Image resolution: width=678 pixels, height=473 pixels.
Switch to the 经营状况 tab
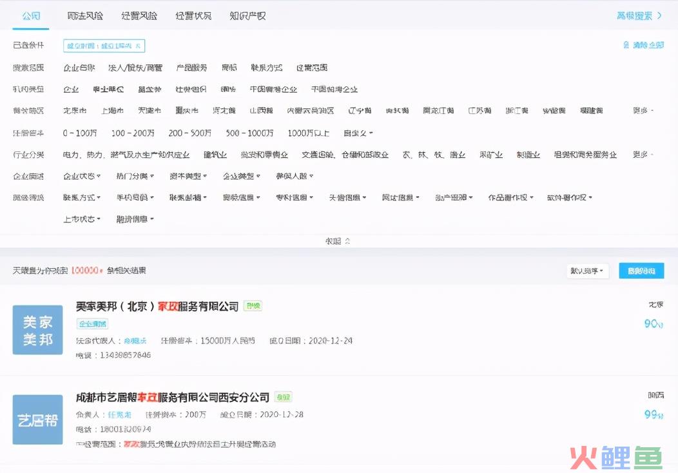(x=193, y=16)
